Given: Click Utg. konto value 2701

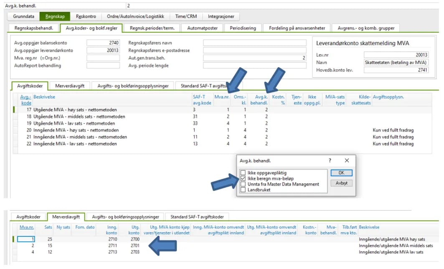Looking at the screenshot, I should 135,246.
